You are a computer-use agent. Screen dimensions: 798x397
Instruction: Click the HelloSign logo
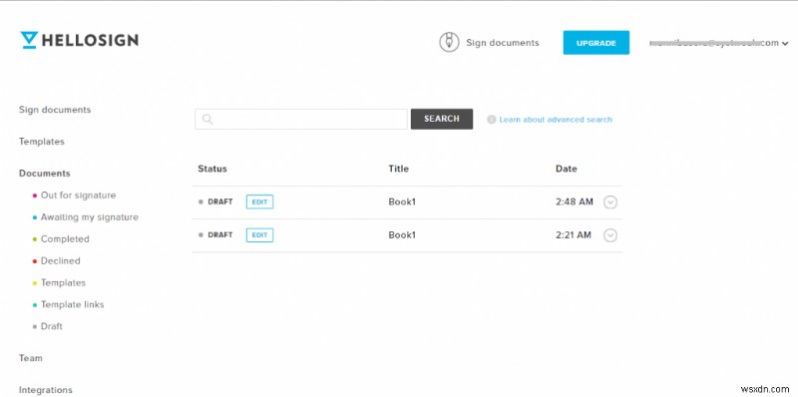(80, 40)
